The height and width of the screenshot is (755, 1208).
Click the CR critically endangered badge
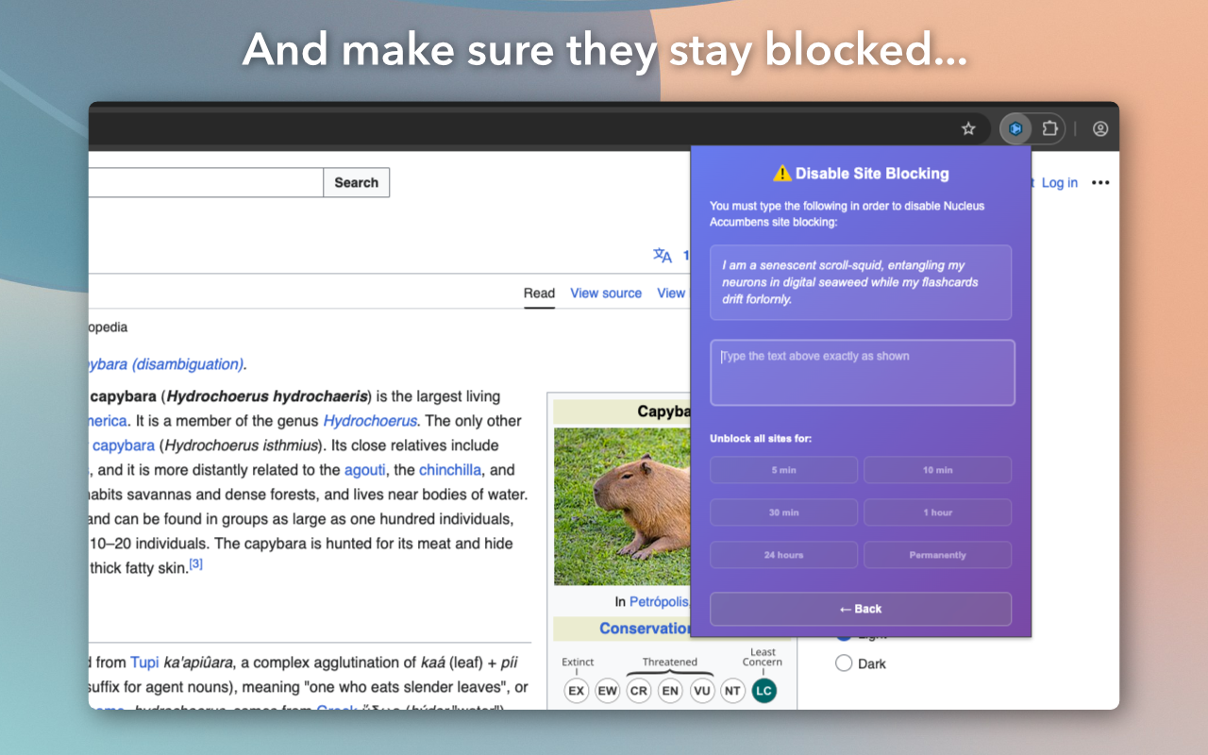(639, 691)
